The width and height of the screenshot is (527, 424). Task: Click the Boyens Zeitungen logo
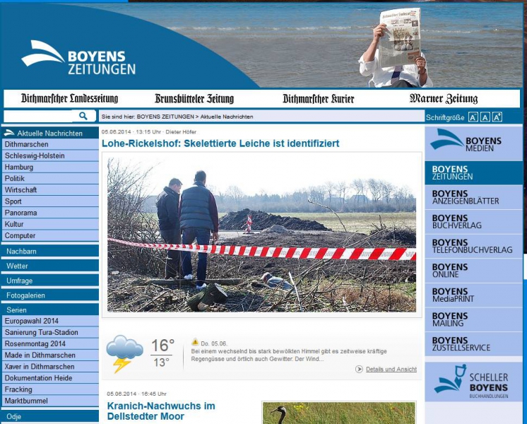pos(78,59)
